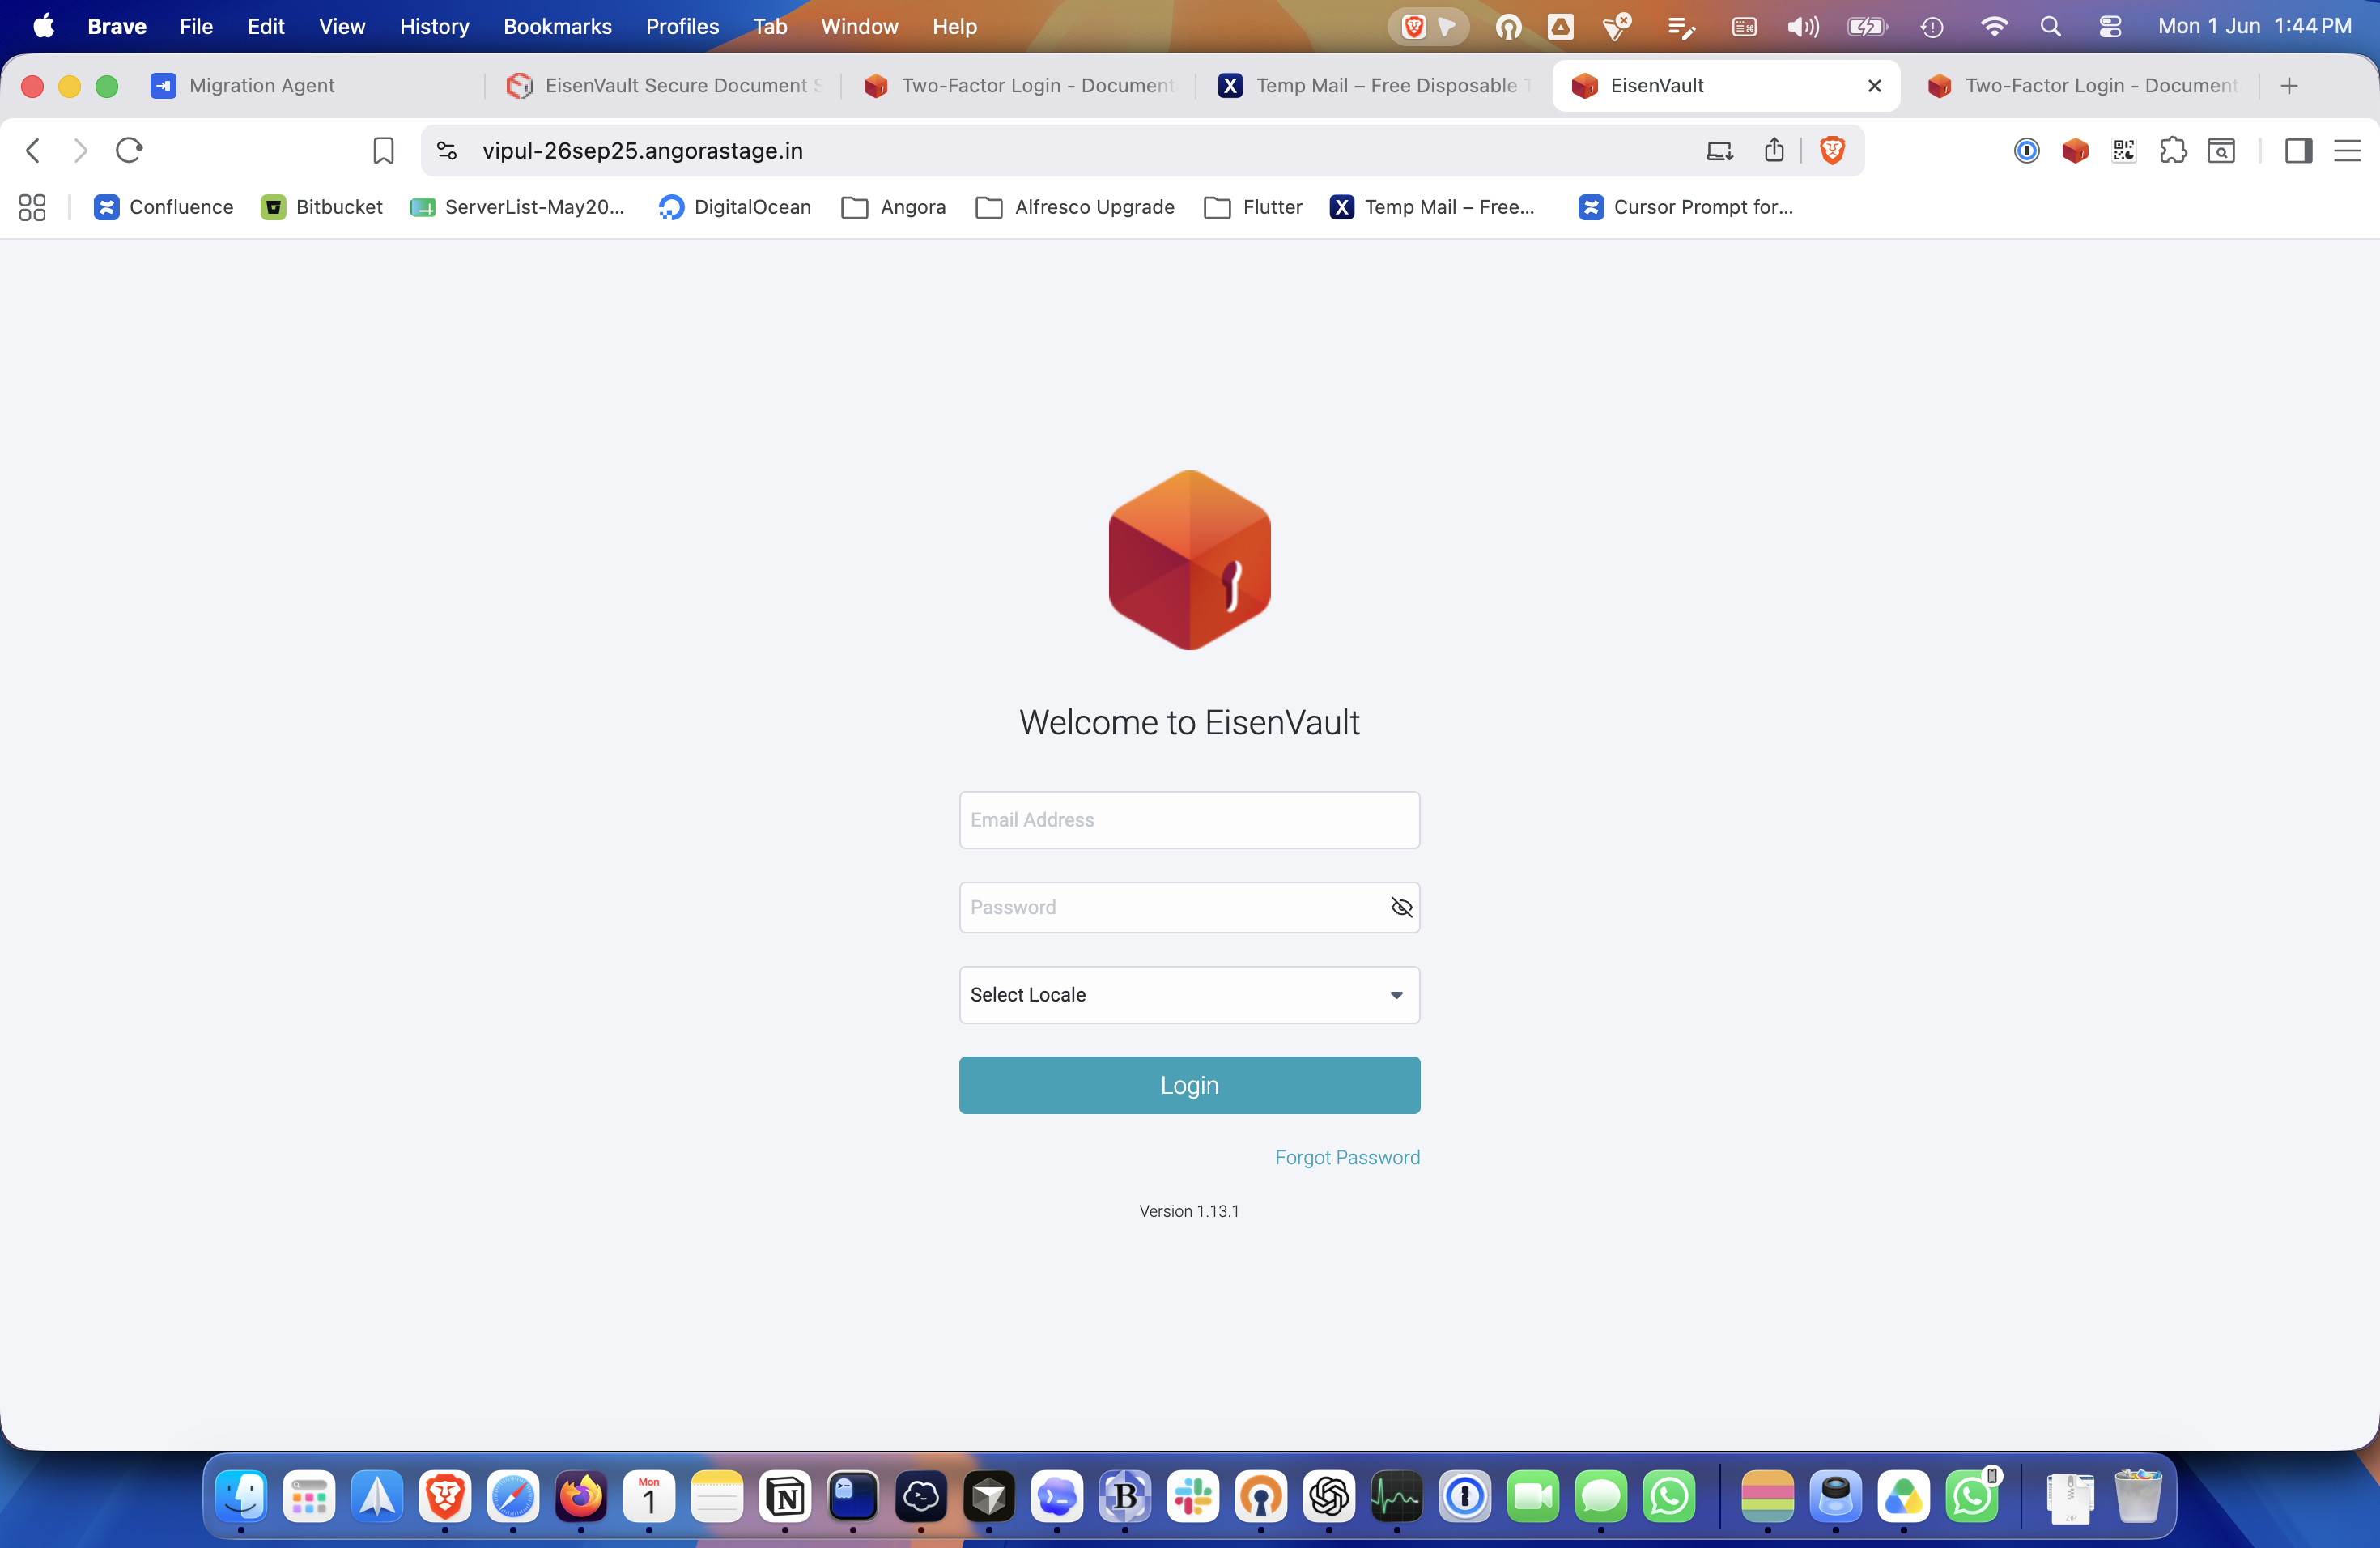Image resolution: width=2380 pixels, height=1548 pixels.
Task: Go back with the browser back arrow
Action: pyautogui.click(x=33, y=151)
